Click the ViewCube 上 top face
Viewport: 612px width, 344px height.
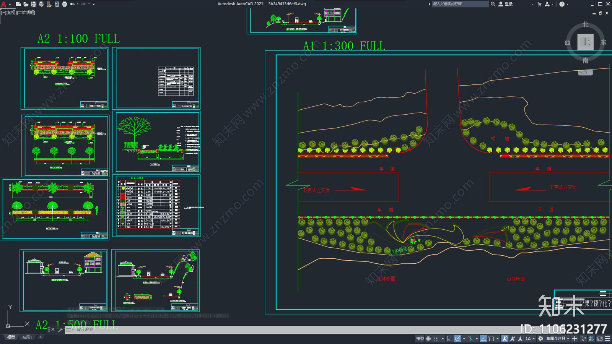[585, 42]
